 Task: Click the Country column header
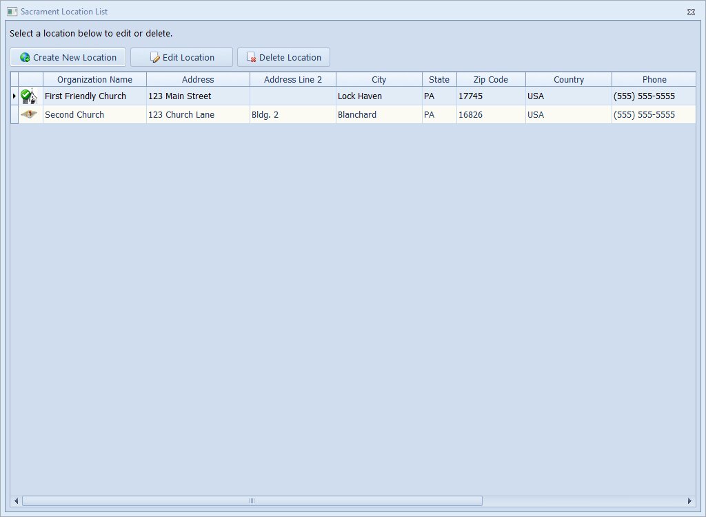569,80
